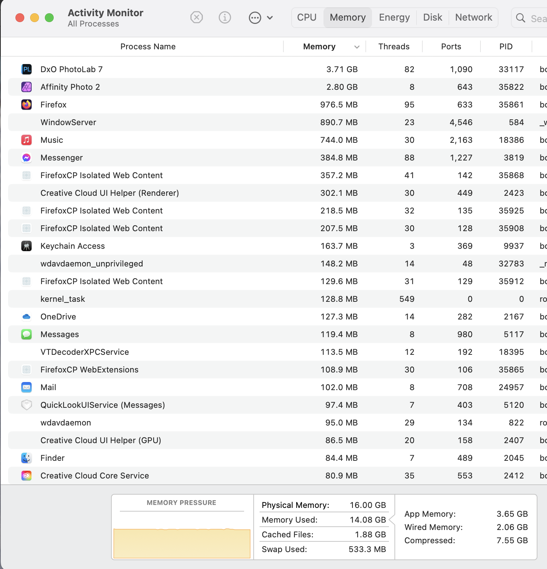547x569 pixels.
Task: Click the 976.5 MB memory value
Action: (x=339, y=105)
